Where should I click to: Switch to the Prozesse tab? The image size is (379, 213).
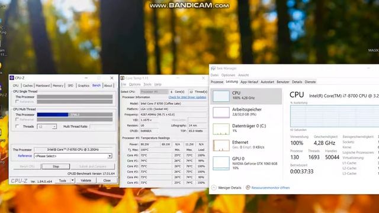coord(217,82)
